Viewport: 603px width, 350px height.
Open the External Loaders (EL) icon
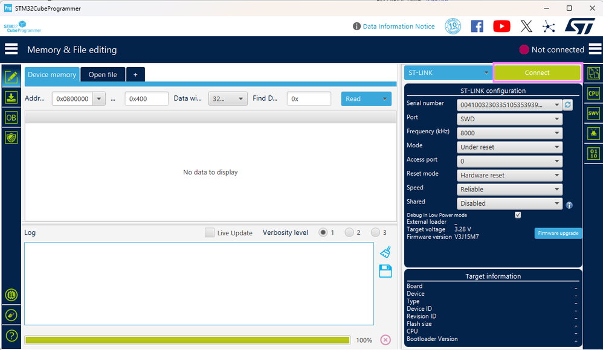click(11, 294)
